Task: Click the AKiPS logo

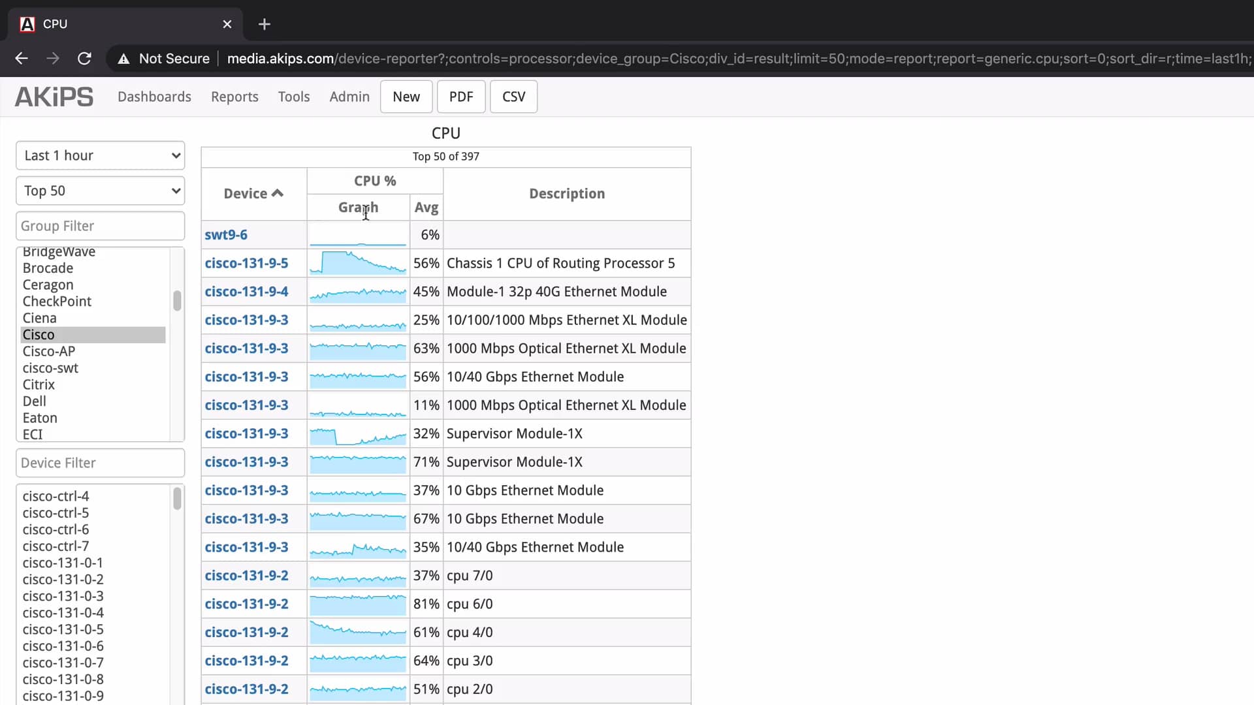Action: pyautogui.click(x=54, y=96)
